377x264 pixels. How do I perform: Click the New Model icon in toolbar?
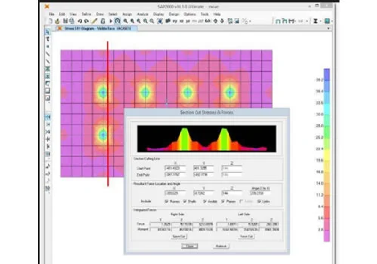pos(50,21)
